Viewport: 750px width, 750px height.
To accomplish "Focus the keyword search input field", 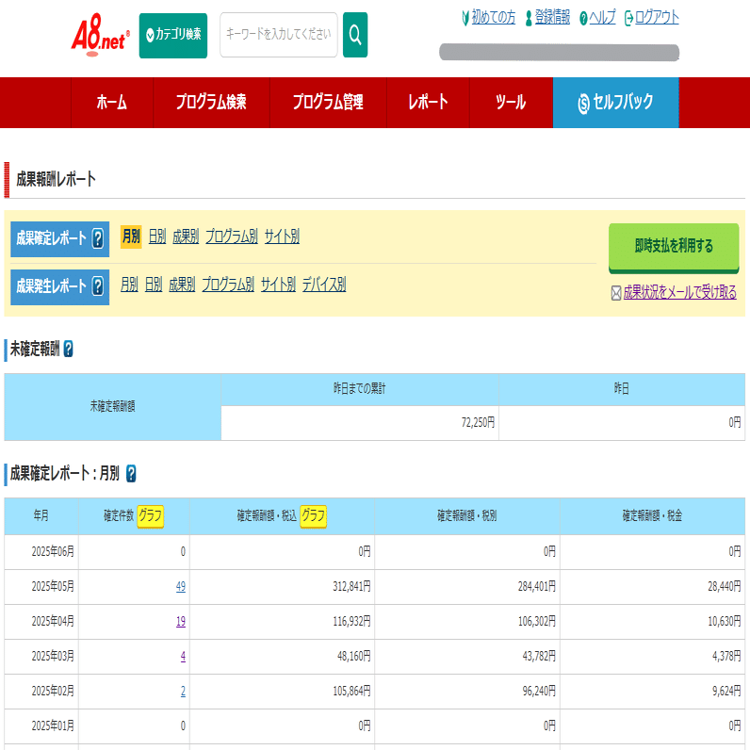I will point(279,35).
